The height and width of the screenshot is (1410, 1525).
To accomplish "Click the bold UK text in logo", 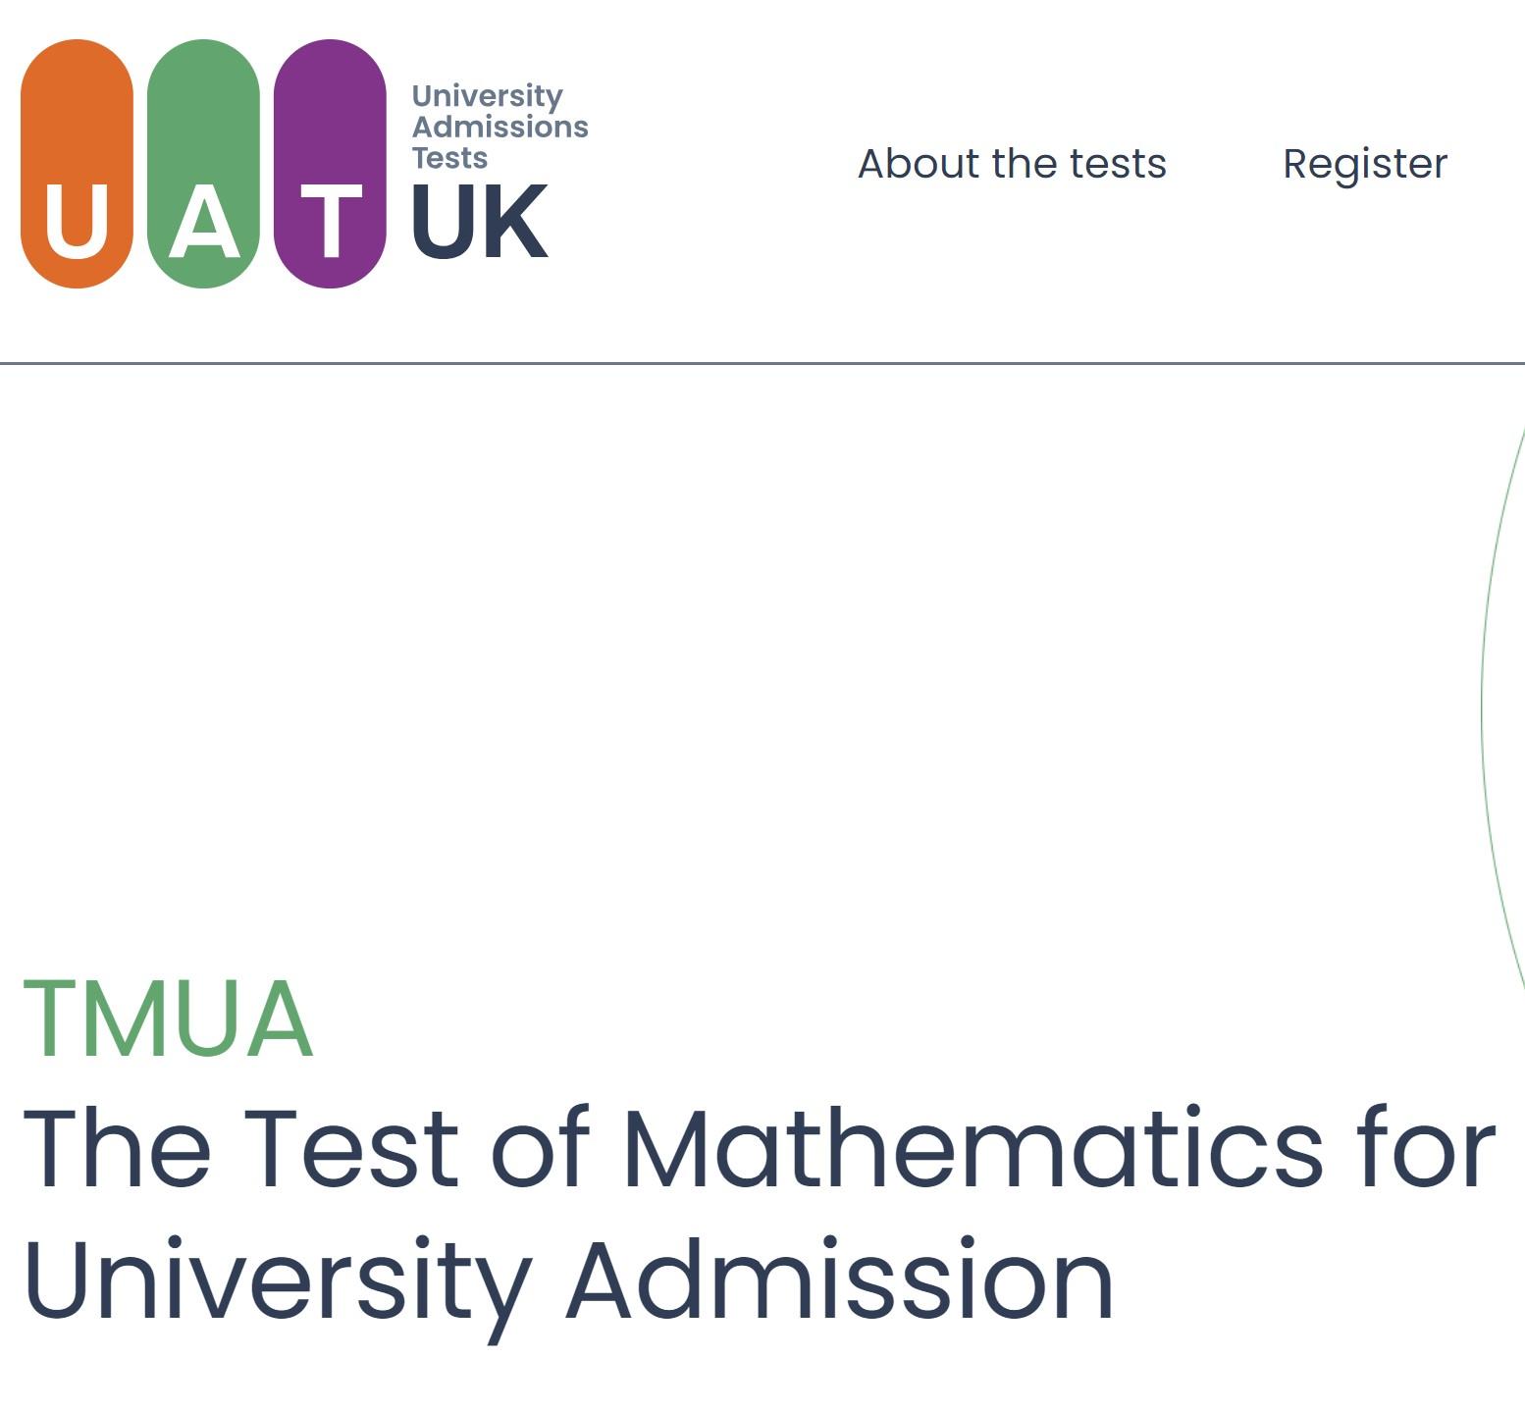I will [x=480, y=223].
